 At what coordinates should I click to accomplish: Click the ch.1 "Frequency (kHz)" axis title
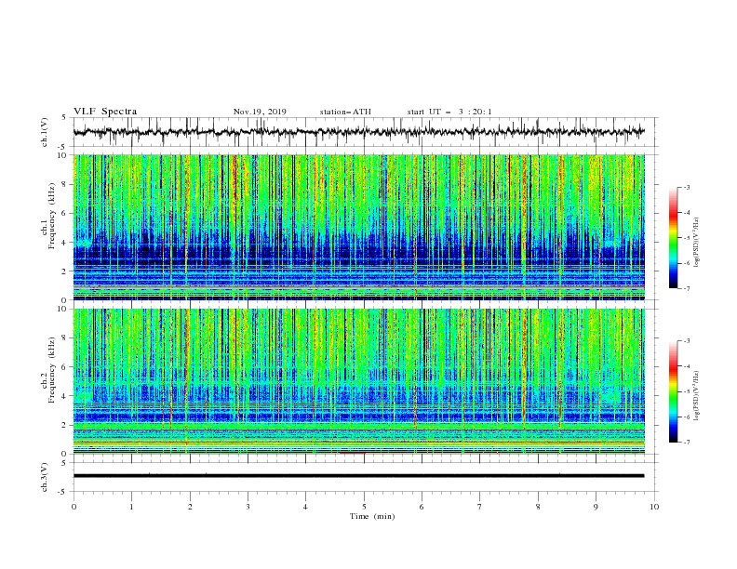click(51, 216)
